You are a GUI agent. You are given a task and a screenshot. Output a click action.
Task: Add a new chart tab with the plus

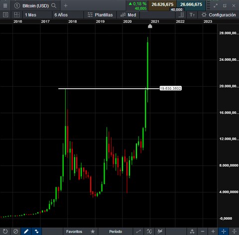coord(66,5)
